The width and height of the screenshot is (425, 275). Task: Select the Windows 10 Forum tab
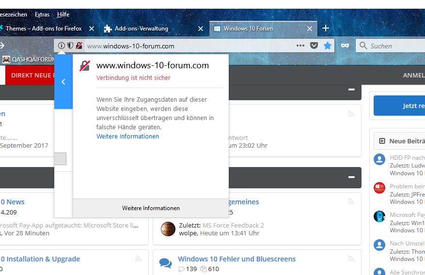coord(248,29)
